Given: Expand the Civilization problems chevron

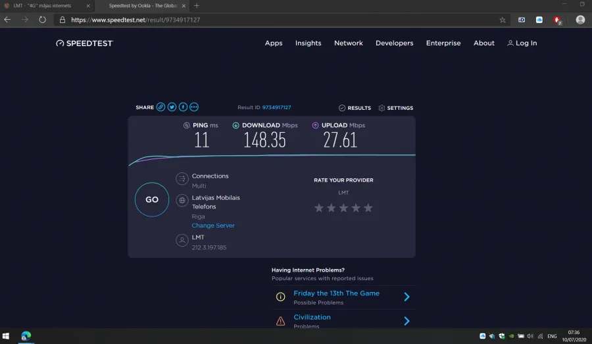Looking at the screenshot, I should coord(407,321).
